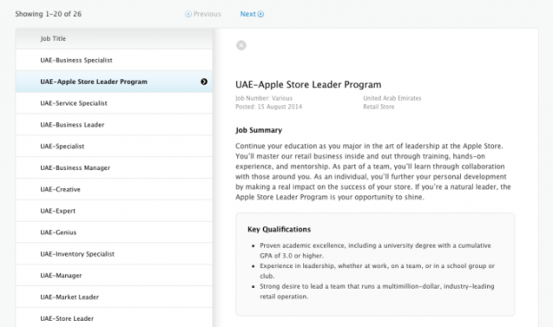Click the circled arrow icon beside Previous
This screenshot has height=327, width=553.
(188, 14)
